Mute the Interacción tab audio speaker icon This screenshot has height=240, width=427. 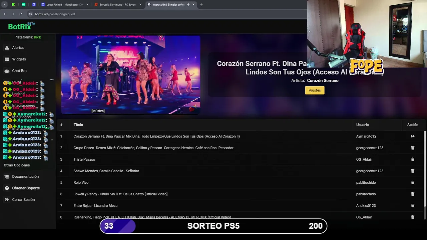(x=188, y=5)
